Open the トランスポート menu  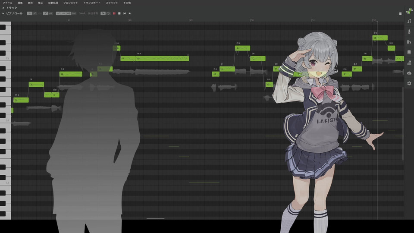pyautogui.click(x=92, y=3)
